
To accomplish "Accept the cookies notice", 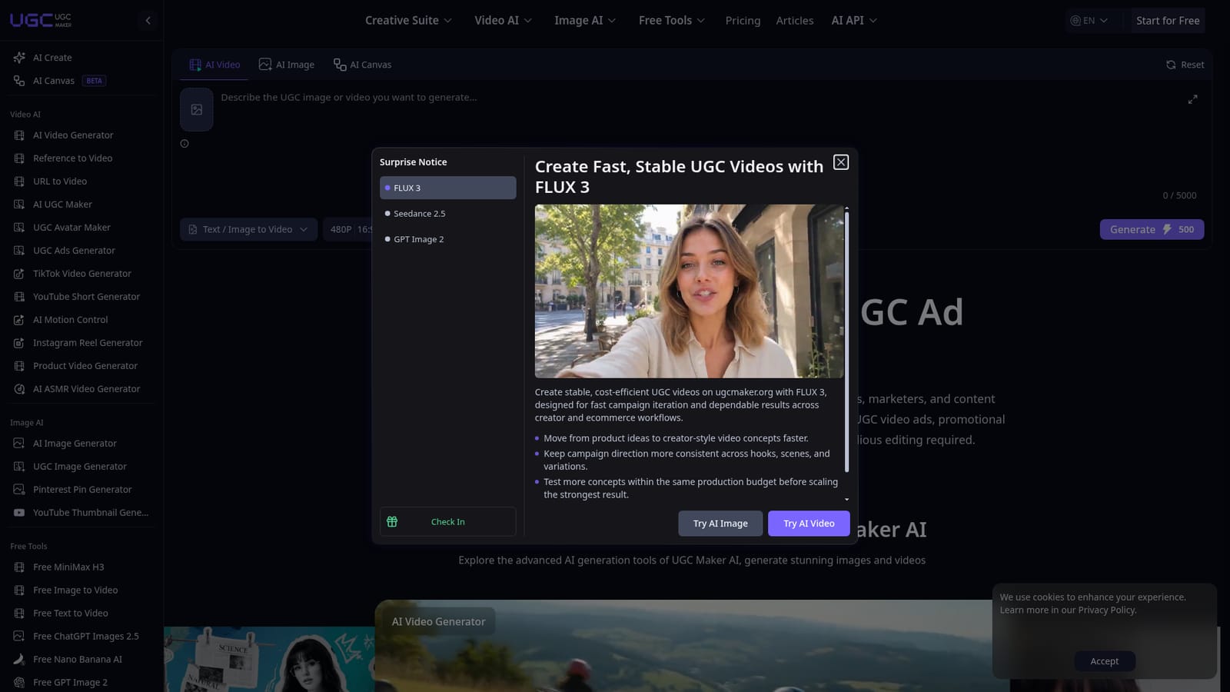I will pos(1105,661).
